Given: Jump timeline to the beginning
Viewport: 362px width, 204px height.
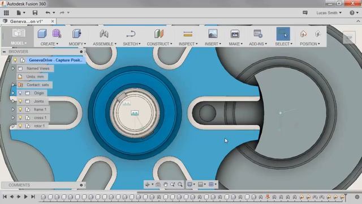Looking at the screenshot, I should click(x=5, y=197).
